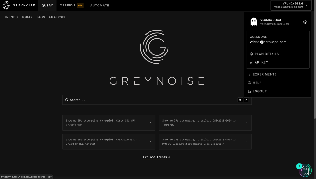Click the workspace name vdesai@netskope.com
The height and width of the screenshot is (179, 316).
(x=268, y=42)
